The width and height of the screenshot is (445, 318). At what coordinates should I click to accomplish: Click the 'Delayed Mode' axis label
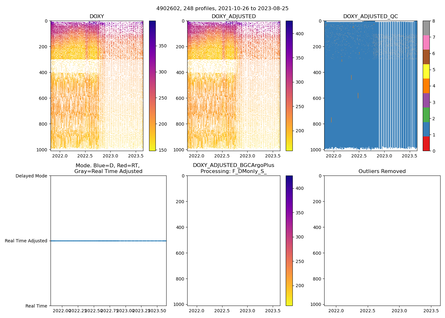(x=31, y=176)
